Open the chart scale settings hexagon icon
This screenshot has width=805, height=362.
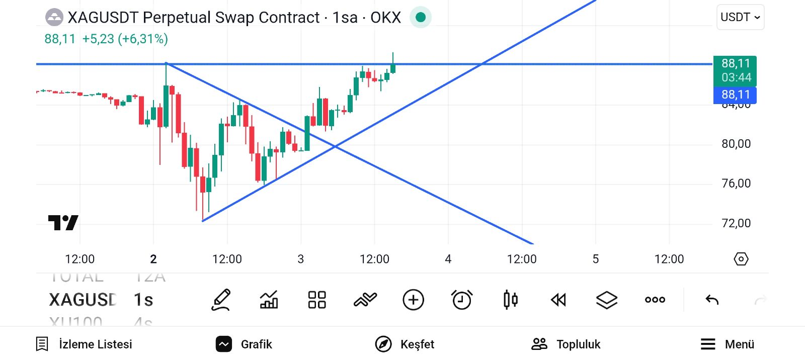(x=741, y=259)
